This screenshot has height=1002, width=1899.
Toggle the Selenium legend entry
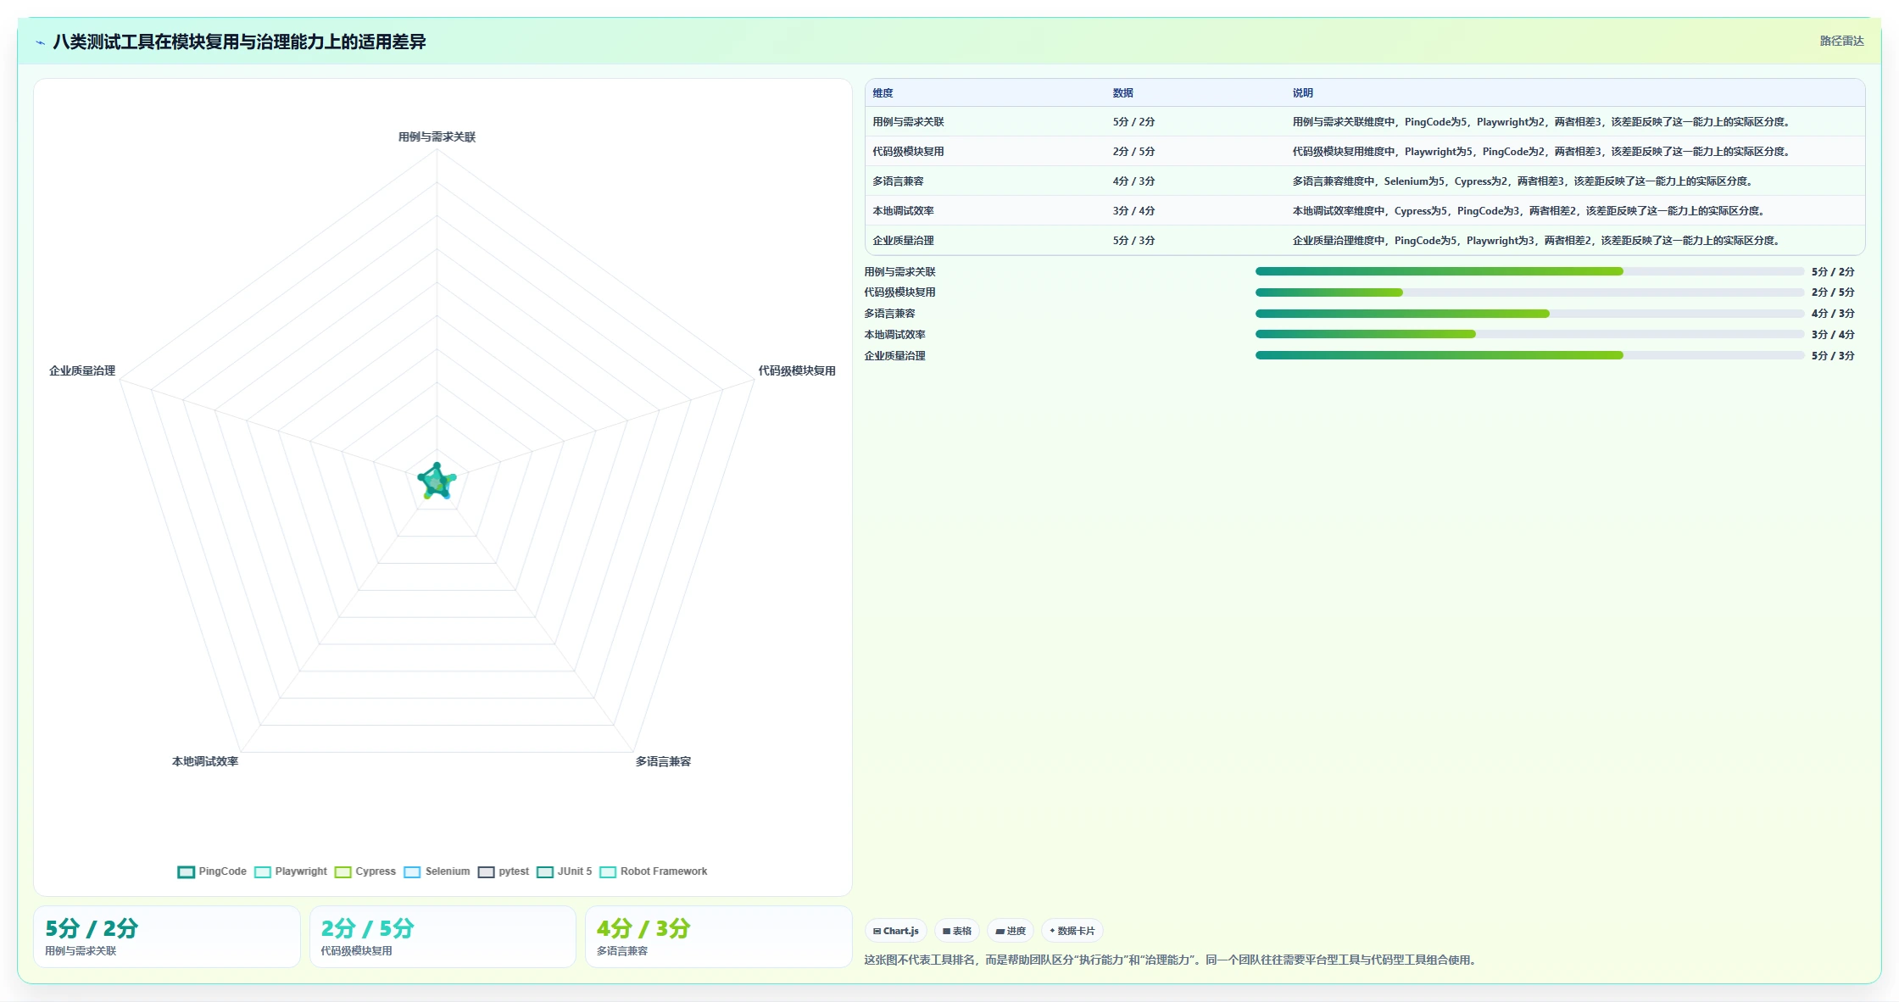[437, 871]
